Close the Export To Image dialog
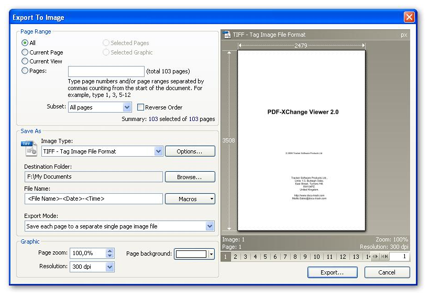429x297 pixels. point(409,17)
